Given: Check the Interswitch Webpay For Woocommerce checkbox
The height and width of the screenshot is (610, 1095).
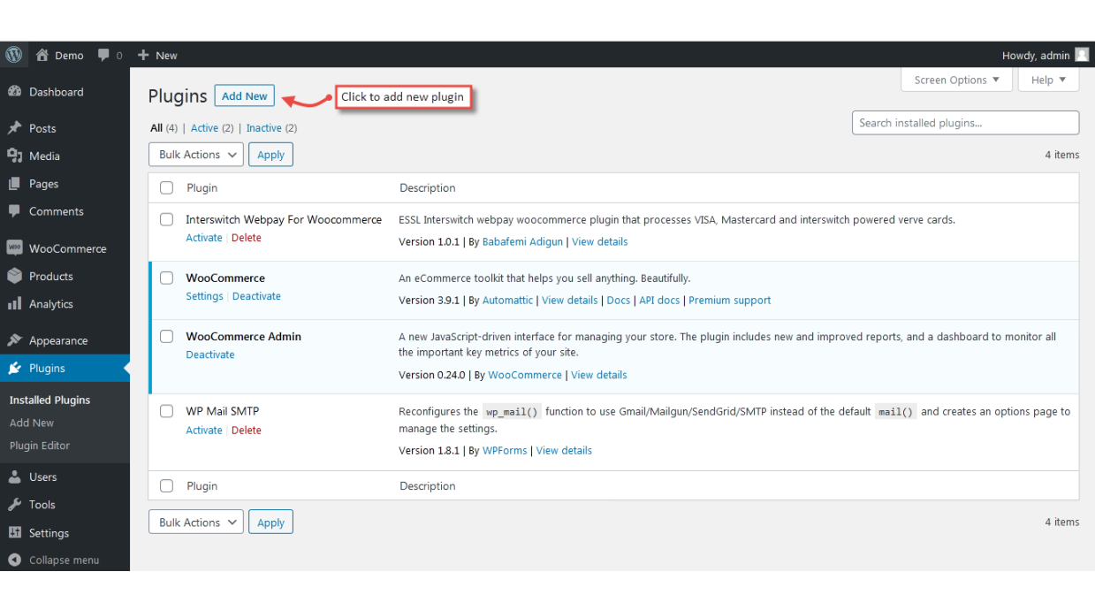Looking at the screenshot, I should point(166,219).
